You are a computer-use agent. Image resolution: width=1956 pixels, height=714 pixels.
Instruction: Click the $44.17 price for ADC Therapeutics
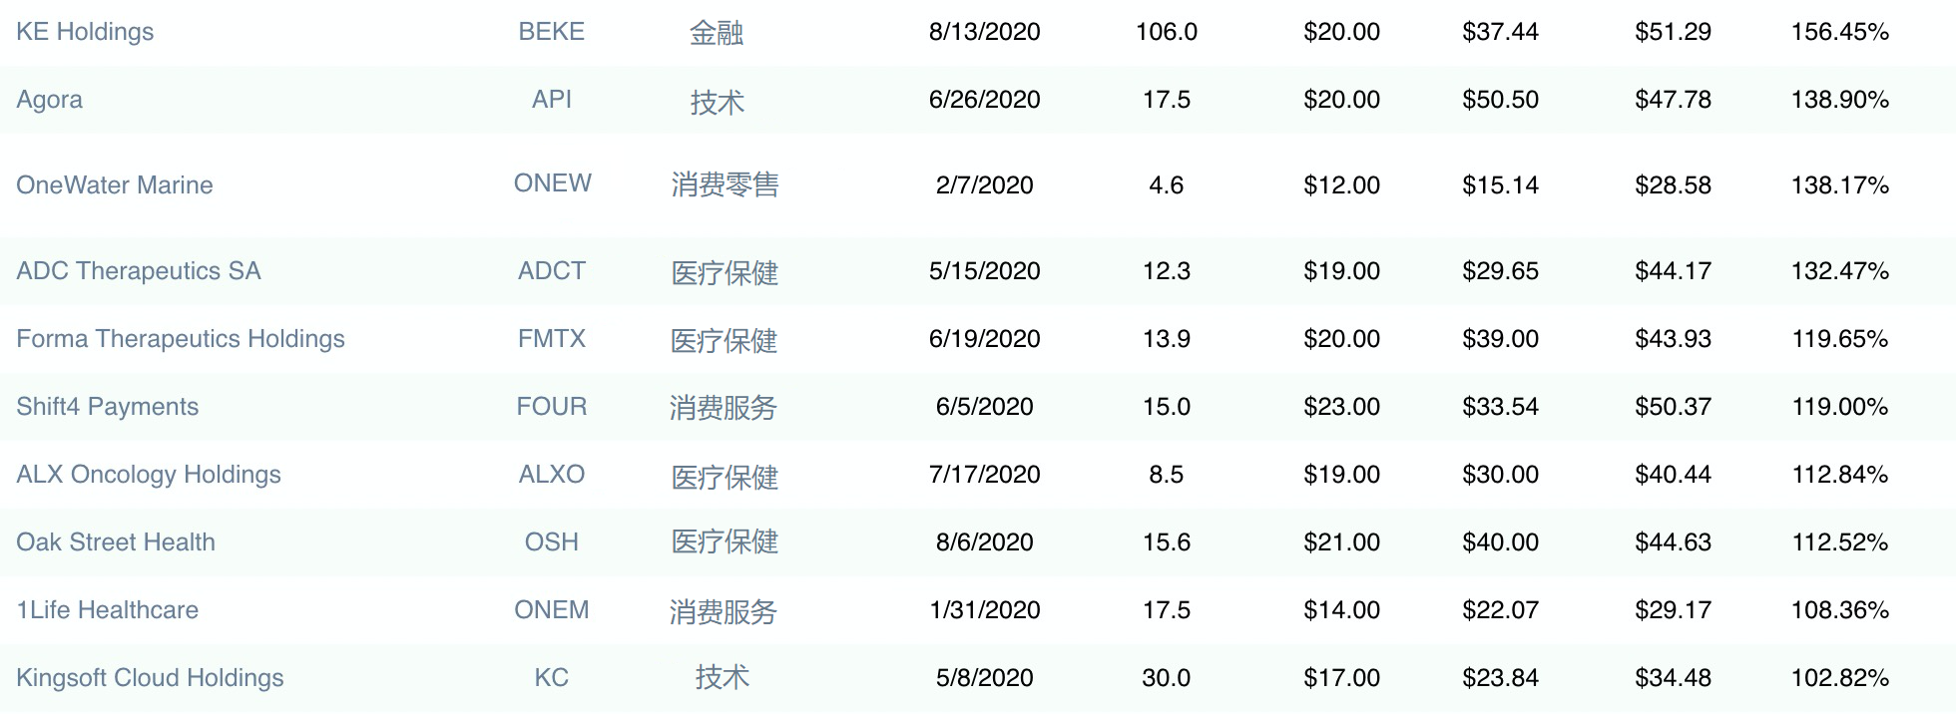tap(1674, 271)
